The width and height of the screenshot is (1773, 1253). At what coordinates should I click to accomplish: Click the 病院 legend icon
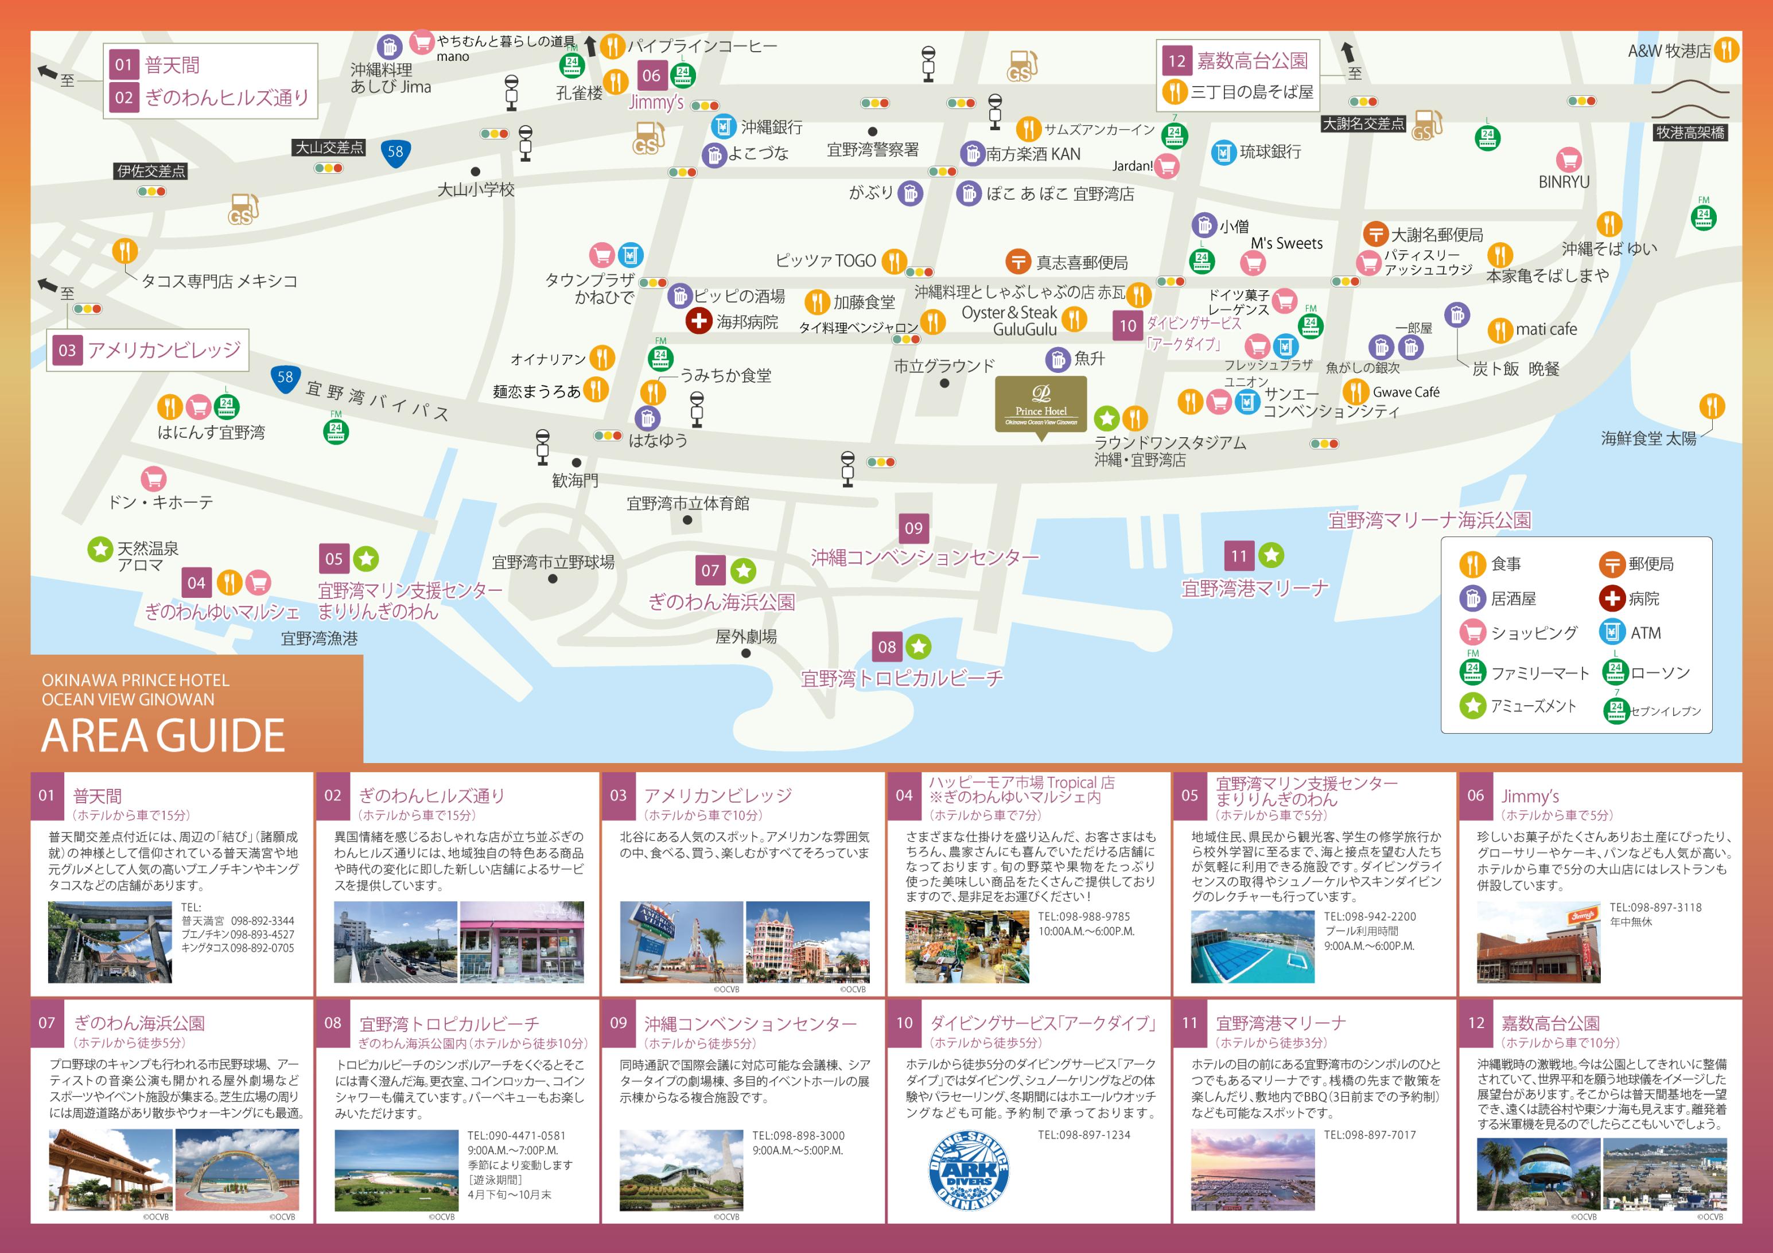coord(1612,598)
